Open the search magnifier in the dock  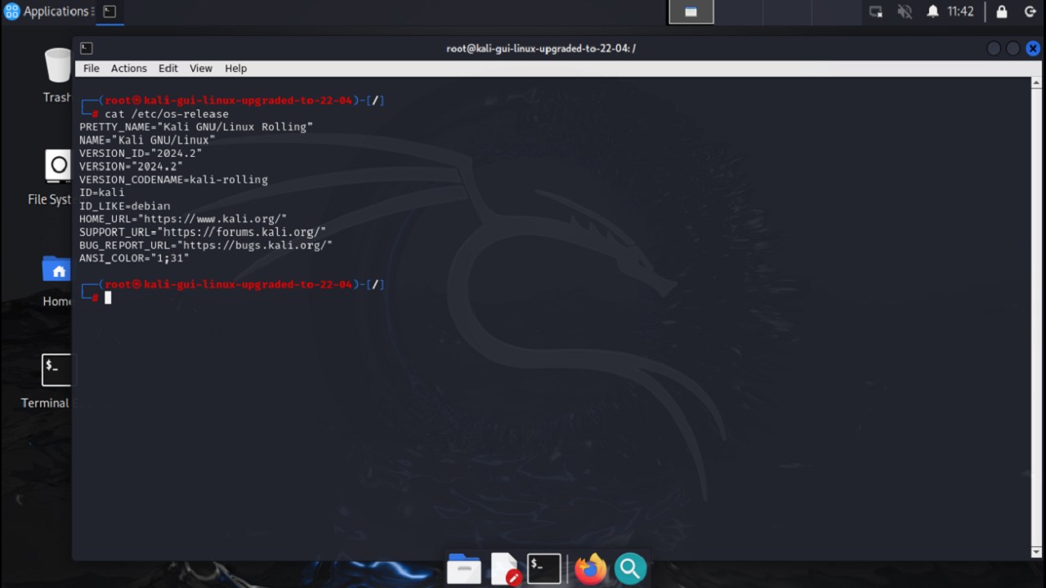(x=631, y=568)
